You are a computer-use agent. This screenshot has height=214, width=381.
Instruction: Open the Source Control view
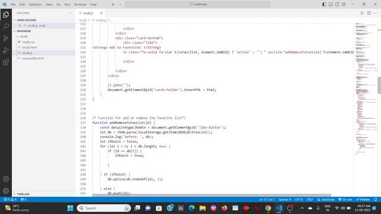coord(6,38)
